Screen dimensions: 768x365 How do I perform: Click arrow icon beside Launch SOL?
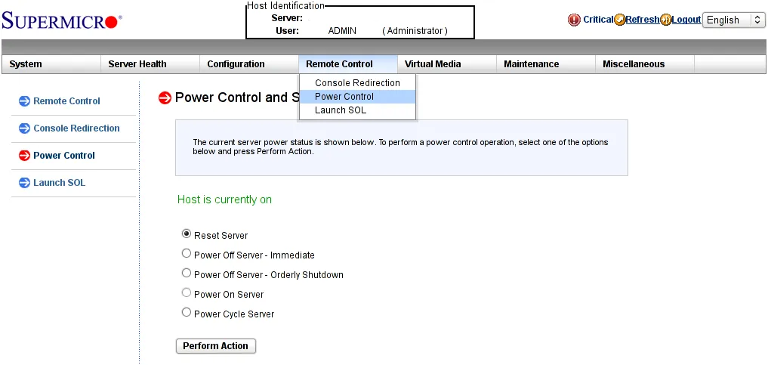point(24,183)
